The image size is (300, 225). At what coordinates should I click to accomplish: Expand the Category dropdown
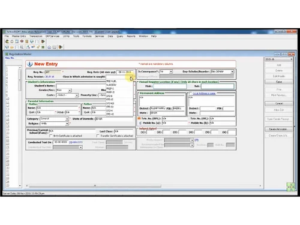67,119
